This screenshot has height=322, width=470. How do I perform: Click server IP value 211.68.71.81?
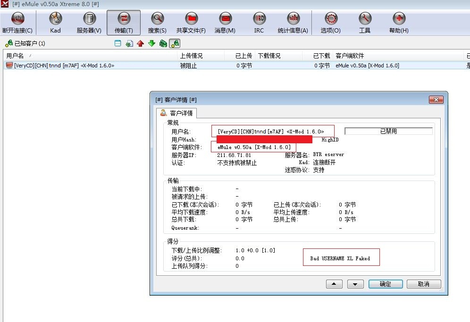pyautogui.click(x=234, y=155)
